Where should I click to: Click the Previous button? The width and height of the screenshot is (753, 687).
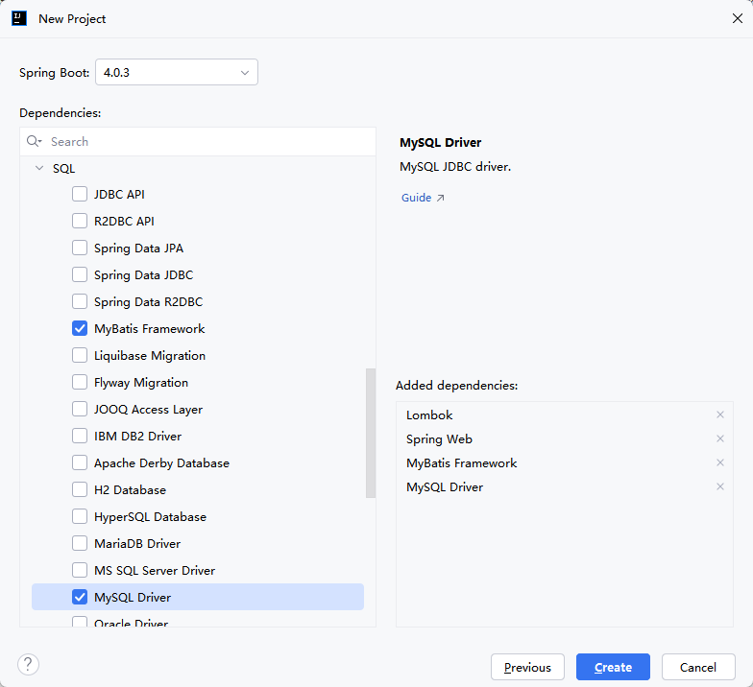[527, 667]
